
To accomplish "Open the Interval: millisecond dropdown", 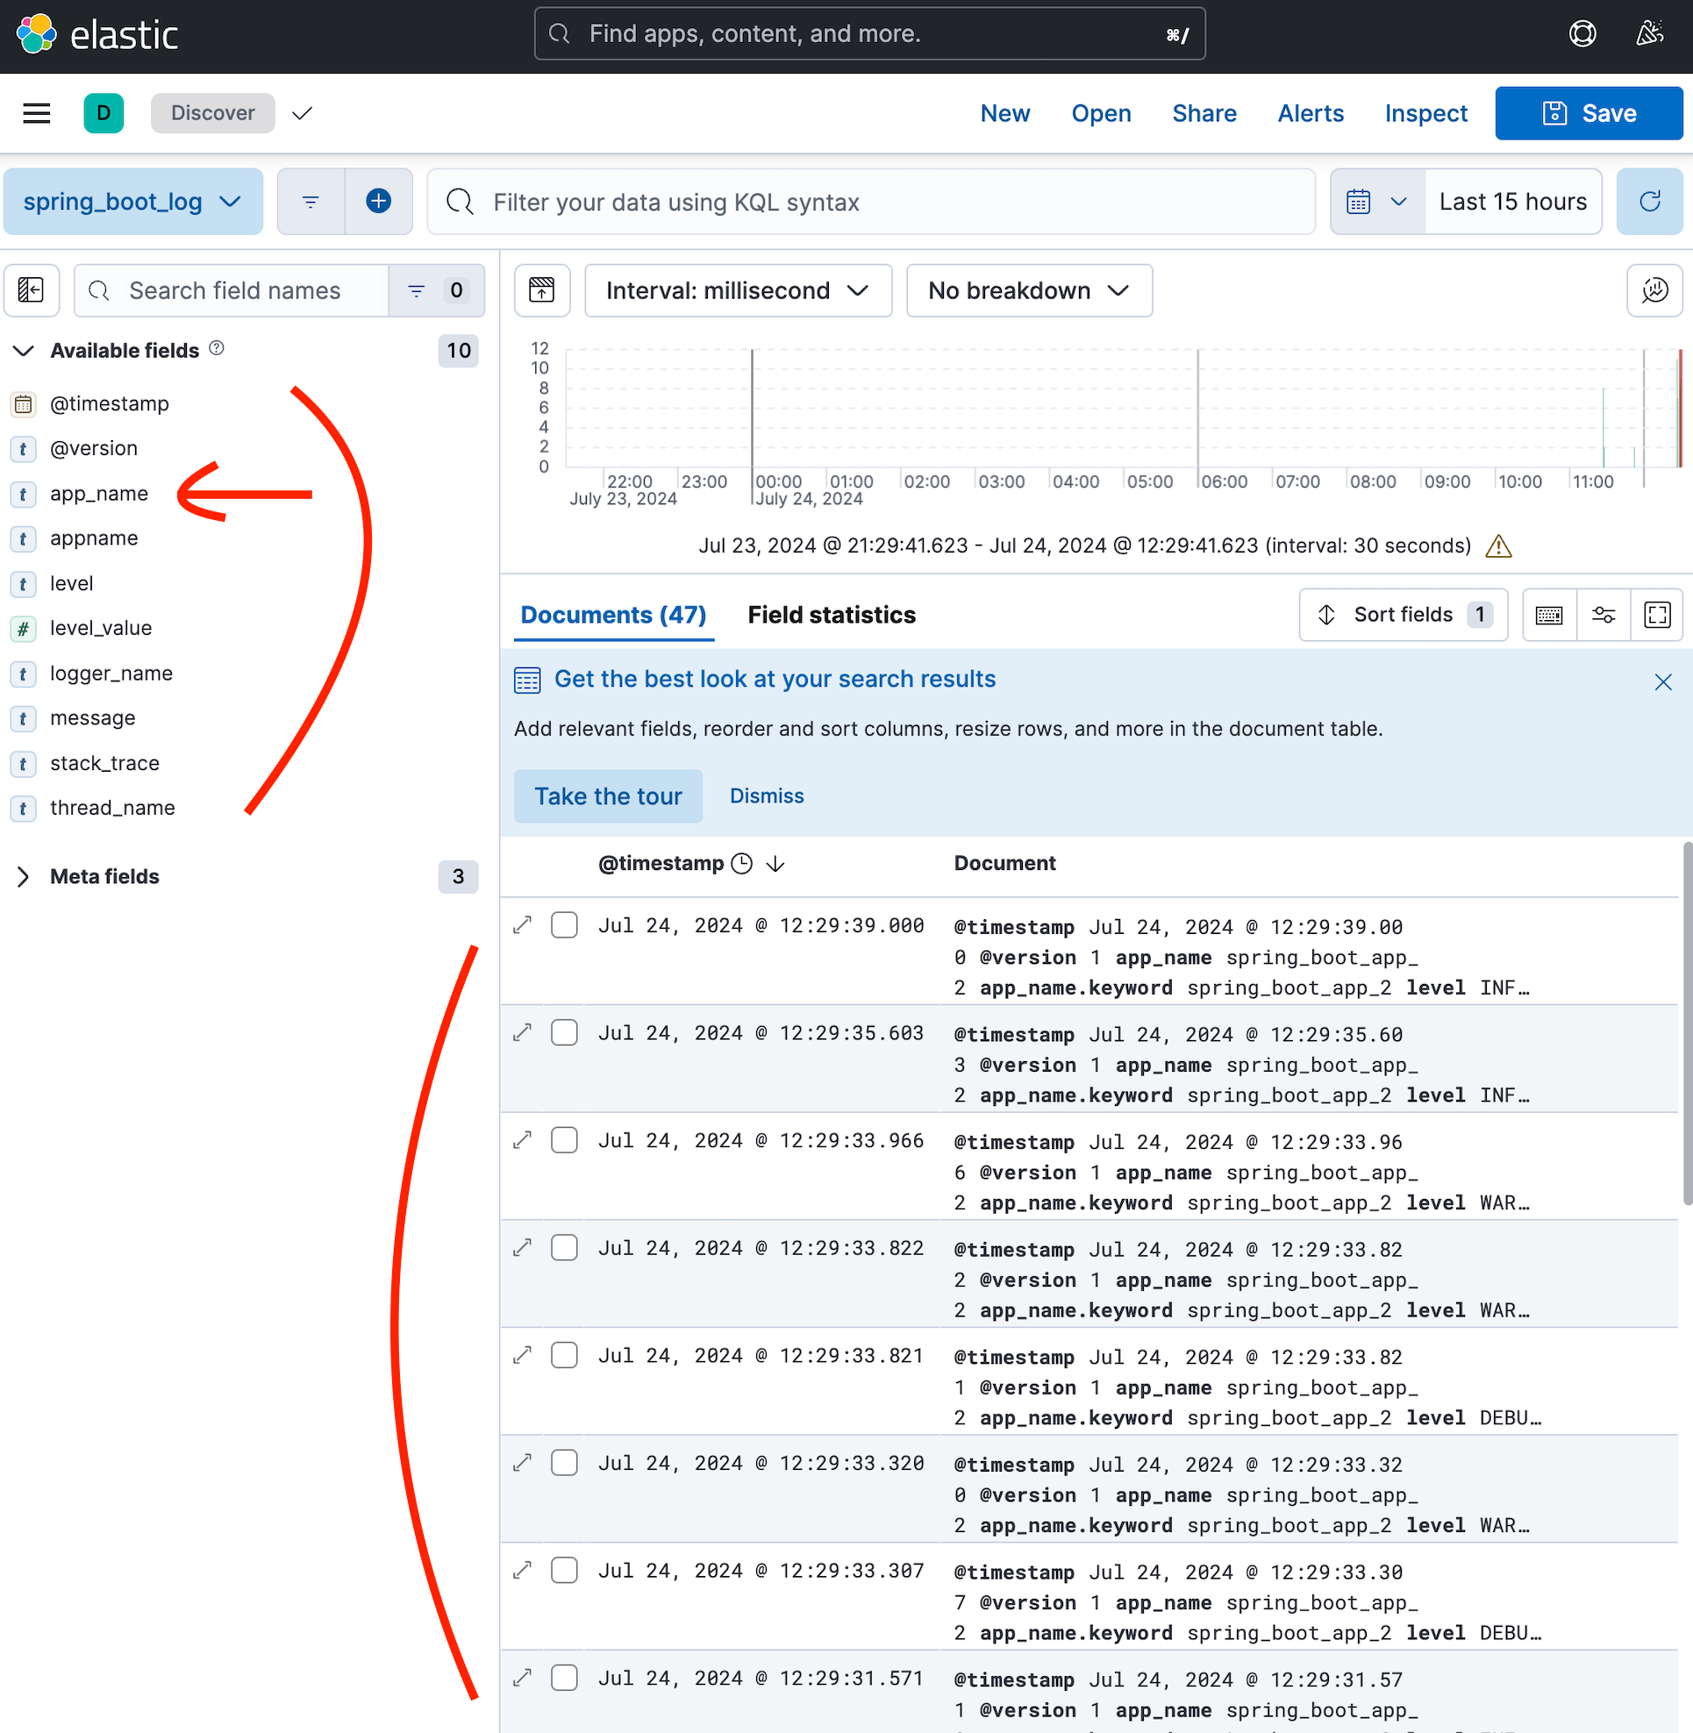I will [737, 291].
